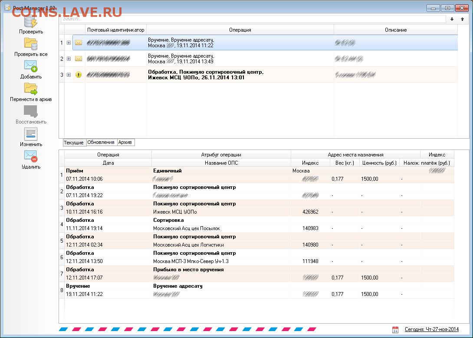The height and width of the screenshot is (338, 473).
Task: Click the Post Manager title bar icon
Action: 7,7
